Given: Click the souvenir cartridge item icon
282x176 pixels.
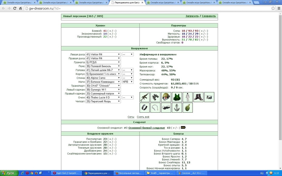Looking at the screenshot, I should coord(155,108).
